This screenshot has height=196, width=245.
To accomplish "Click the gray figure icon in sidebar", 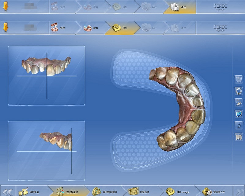I will point(239,125).
